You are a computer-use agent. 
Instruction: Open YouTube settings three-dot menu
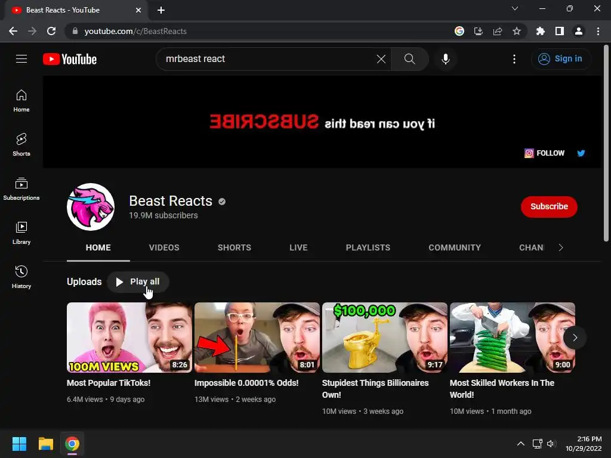point(514,59)
